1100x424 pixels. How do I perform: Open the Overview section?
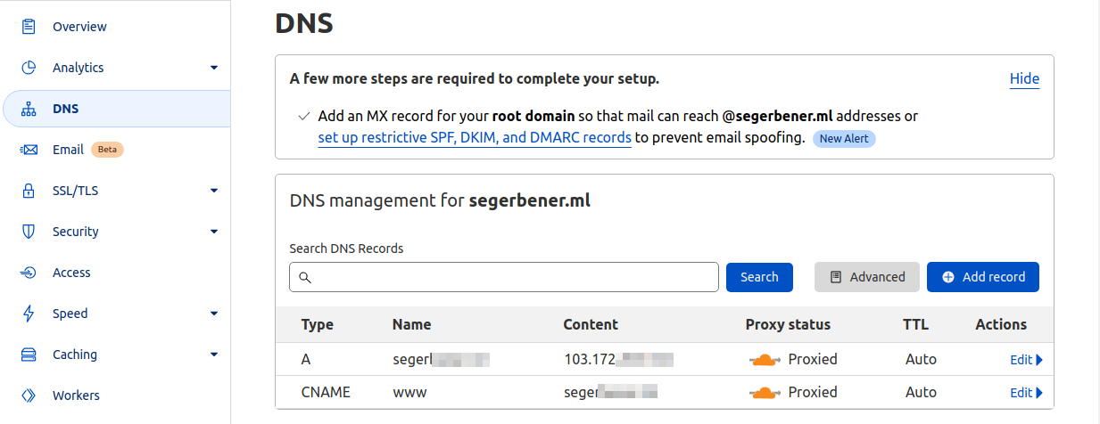(x=79, y=27)
